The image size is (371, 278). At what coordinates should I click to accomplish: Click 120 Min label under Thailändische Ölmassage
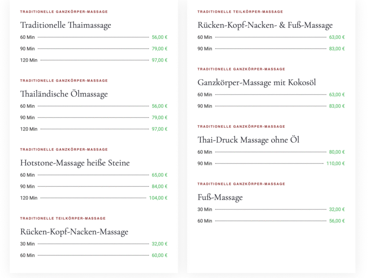[29, 129]
